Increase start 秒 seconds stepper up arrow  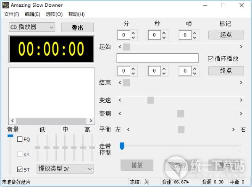[x=164, y=33]
